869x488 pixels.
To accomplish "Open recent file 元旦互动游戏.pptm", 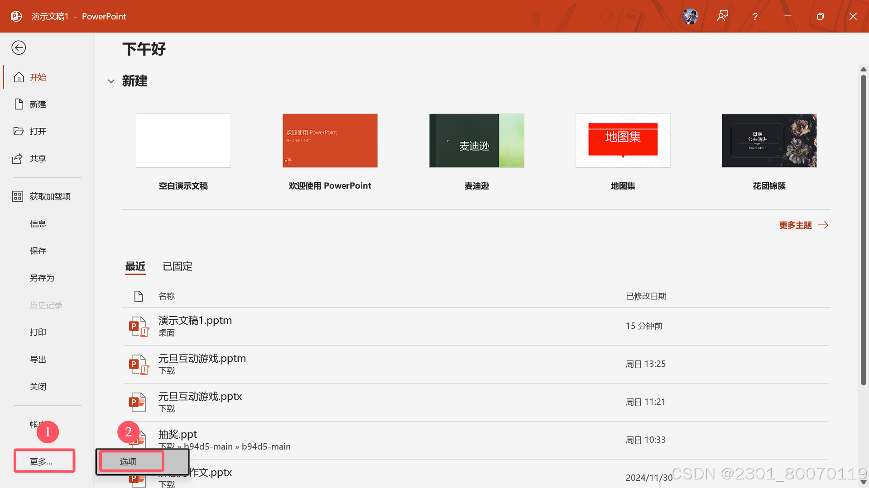I will pyautogui.click(x=475, y=365).
